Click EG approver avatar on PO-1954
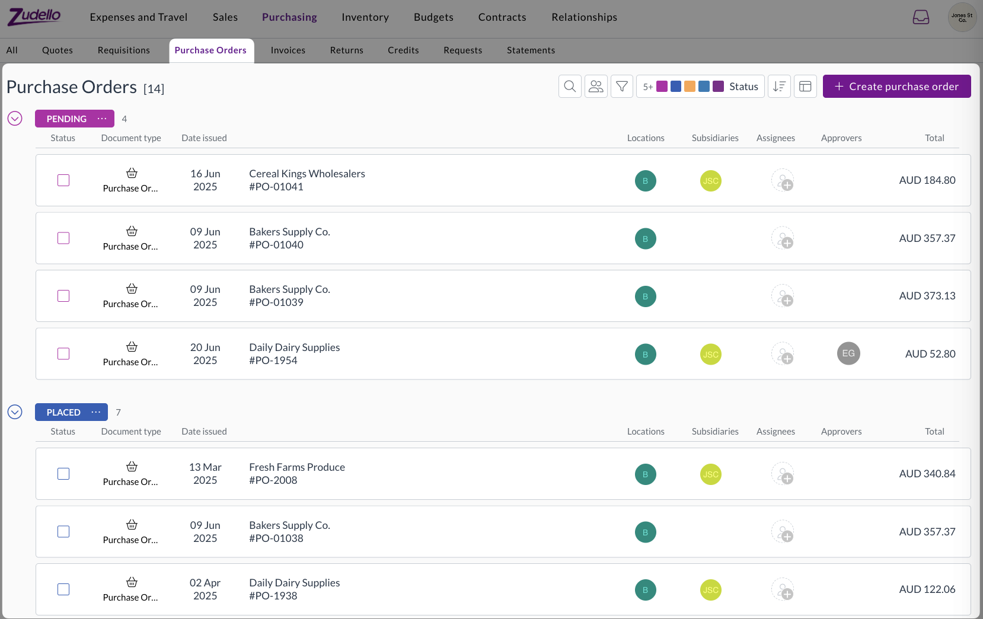Screen dimensions: 983x619 tap(848, 353)
